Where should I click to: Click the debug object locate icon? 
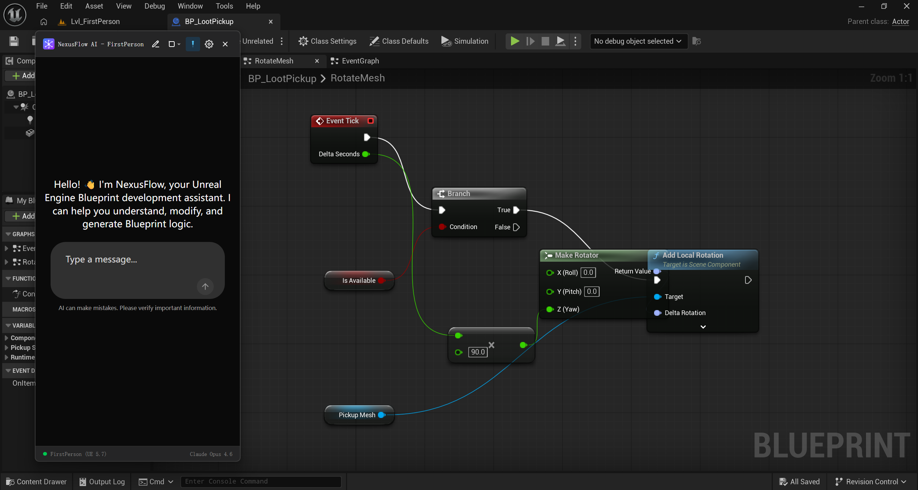[696, 41]
